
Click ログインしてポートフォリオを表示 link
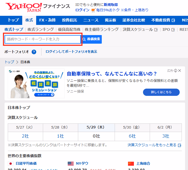71,52
